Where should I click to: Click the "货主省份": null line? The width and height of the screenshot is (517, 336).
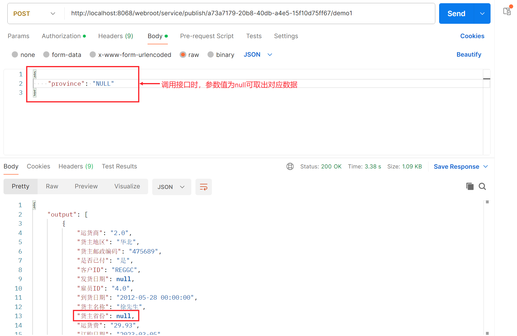pyautogui.click(x=106, y=316)
